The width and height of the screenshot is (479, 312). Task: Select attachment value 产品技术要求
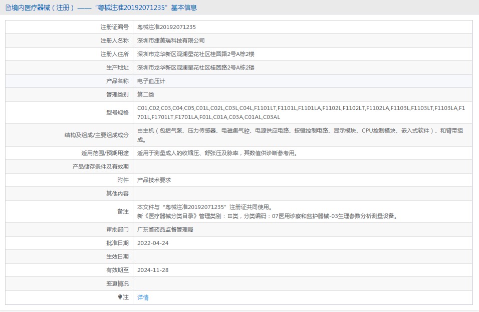click(x=154, y=180)
